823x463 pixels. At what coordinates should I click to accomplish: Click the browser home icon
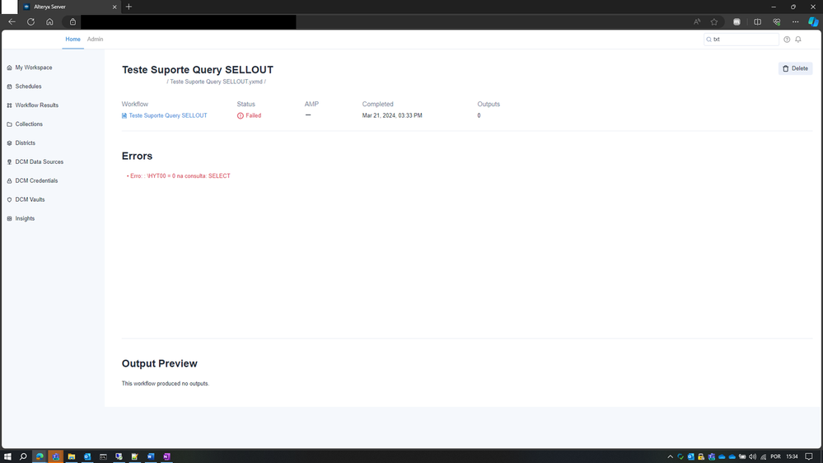50,22
